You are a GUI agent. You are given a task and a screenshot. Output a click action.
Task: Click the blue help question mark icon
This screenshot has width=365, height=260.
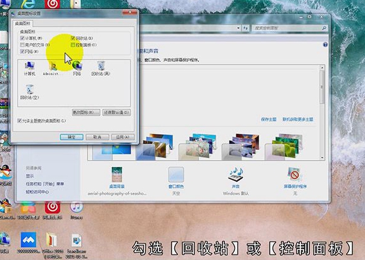pos(325,45)
